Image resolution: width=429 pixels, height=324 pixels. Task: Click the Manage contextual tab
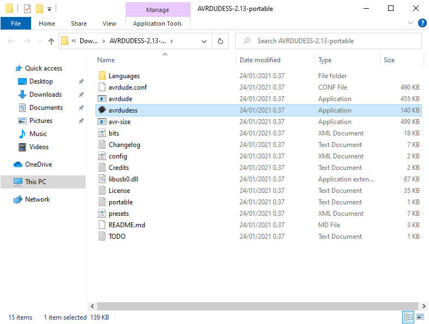click(x=158, y=10)
